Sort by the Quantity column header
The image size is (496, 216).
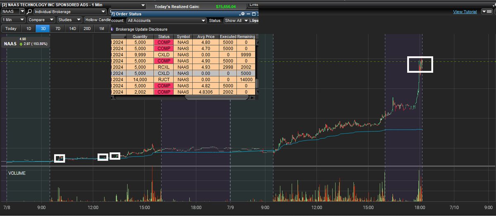pos(140,36)
